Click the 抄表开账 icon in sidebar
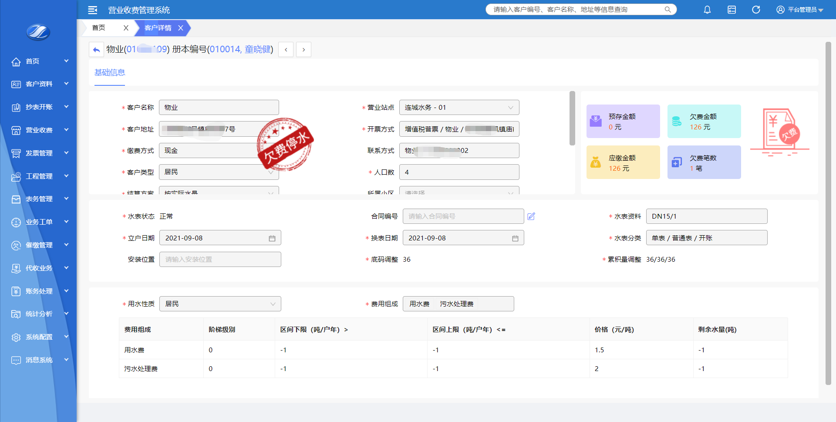 point(16,107)
